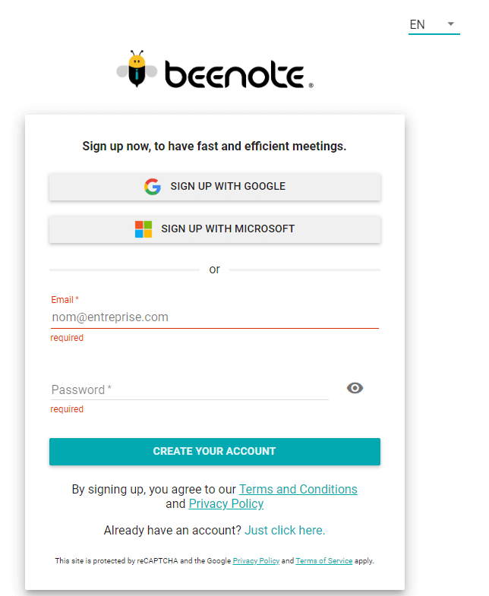The width and height of the screenshot is (489, 596).
Task: Click the Google logo icon
Action: [153, 187]
